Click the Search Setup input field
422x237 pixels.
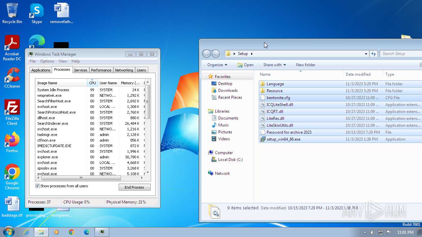pyautogui.click(x=401, y=54)
